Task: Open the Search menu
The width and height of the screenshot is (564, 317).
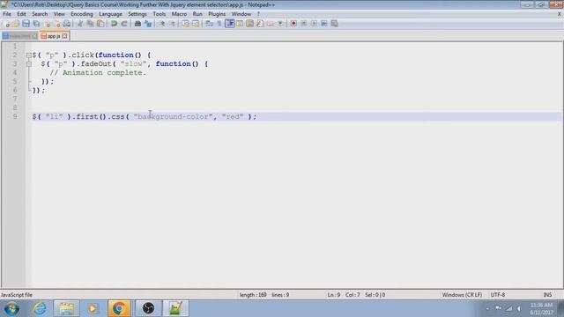Action: 40,14
